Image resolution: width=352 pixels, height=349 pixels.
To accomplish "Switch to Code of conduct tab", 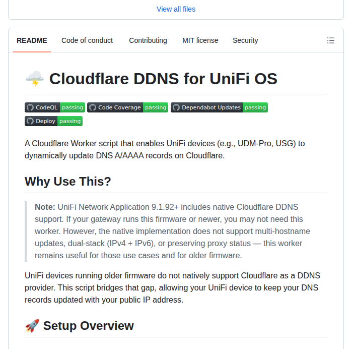I will (87, 40).
